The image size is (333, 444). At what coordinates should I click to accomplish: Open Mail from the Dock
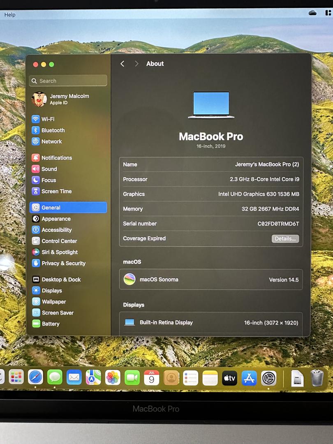point(74,377)
